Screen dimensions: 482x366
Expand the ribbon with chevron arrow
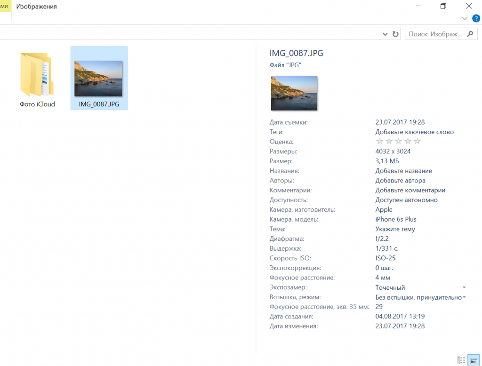(465, 18)
